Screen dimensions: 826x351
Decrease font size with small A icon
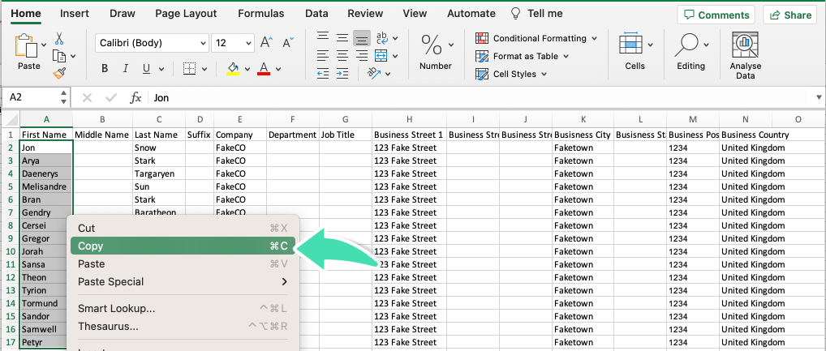tap(287, 43)
